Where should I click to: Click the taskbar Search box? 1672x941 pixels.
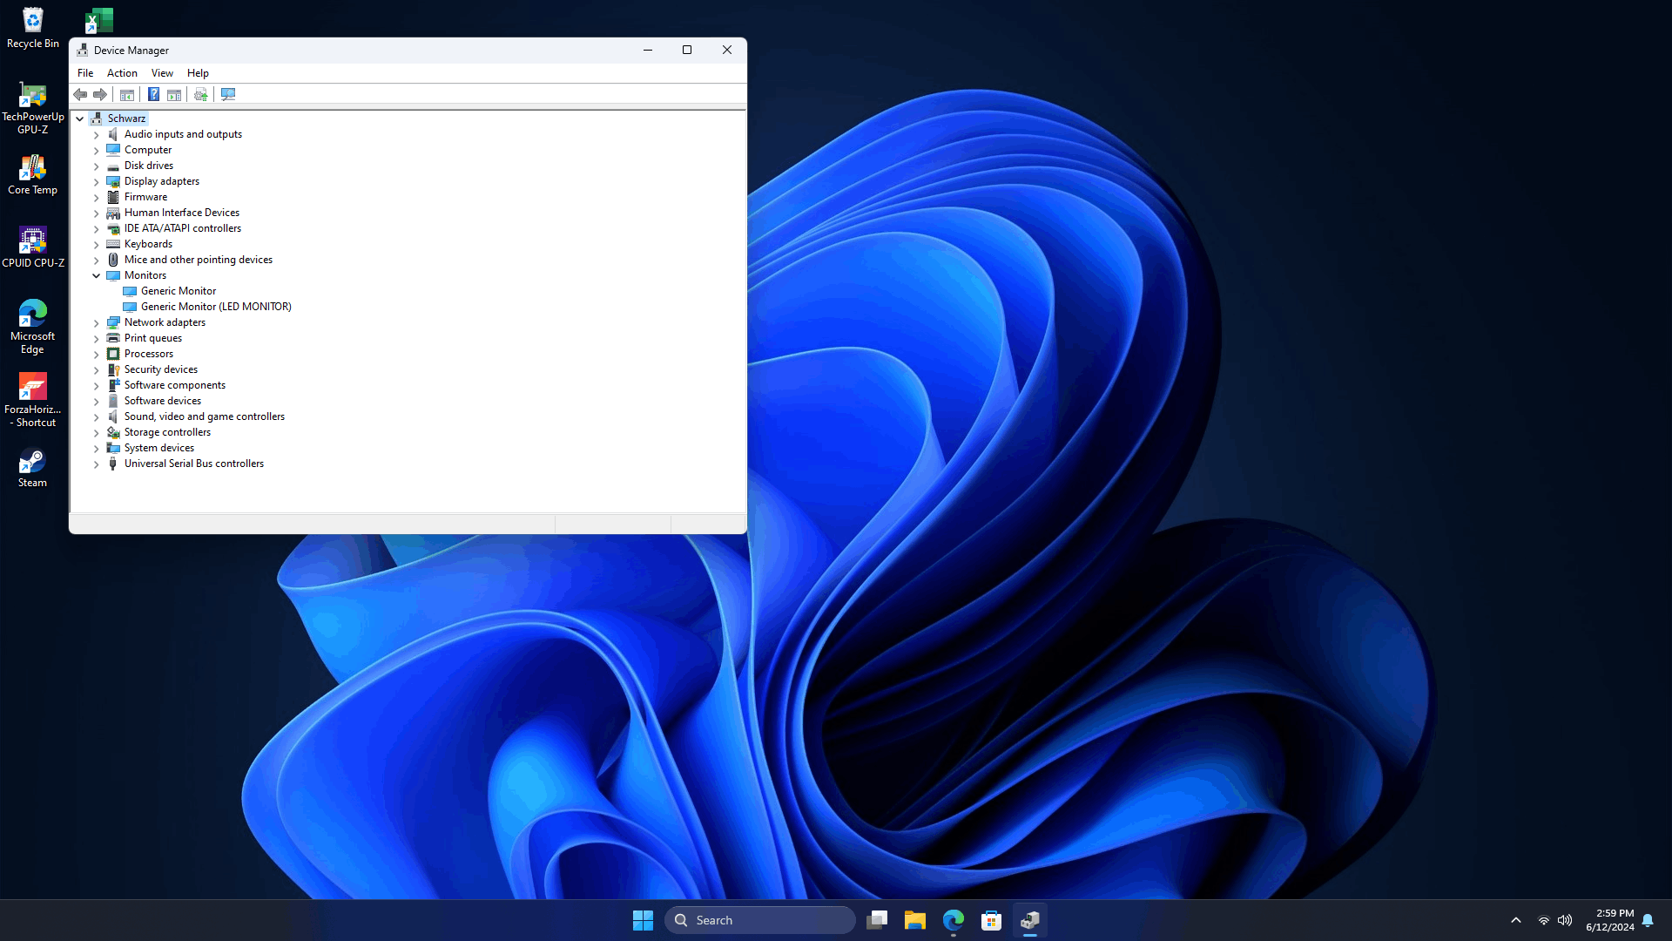coord(759,920)
